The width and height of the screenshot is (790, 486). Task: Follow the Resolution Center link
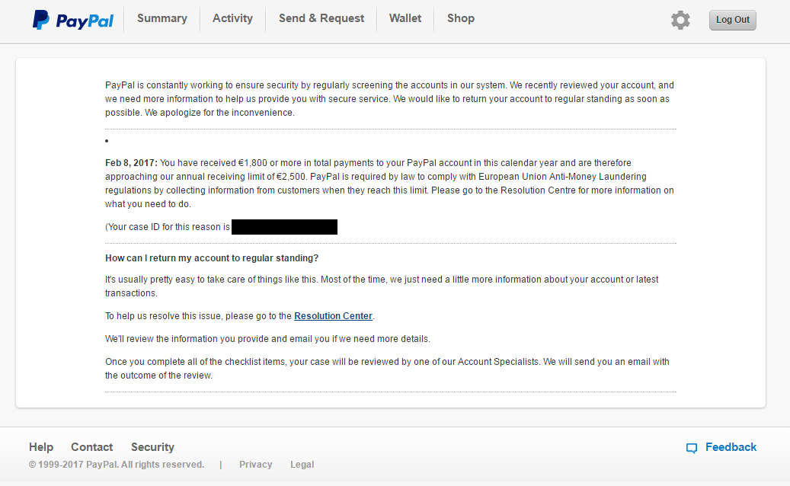pyautogui.click(x=333, y=316)
